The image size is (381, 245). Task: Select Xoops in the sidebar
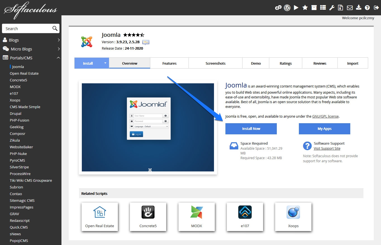[15, 100]
